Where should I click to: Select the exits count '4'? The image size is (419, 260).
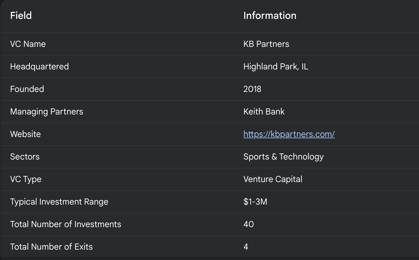(246, 247)
